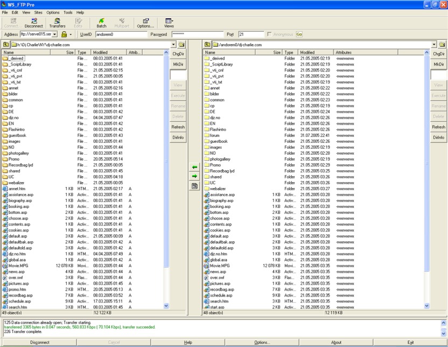Image resolution: width=448 pixels, height=347 pixels.
Task: Click the Edits toolbar icon
Action: [x=78, y=23]
